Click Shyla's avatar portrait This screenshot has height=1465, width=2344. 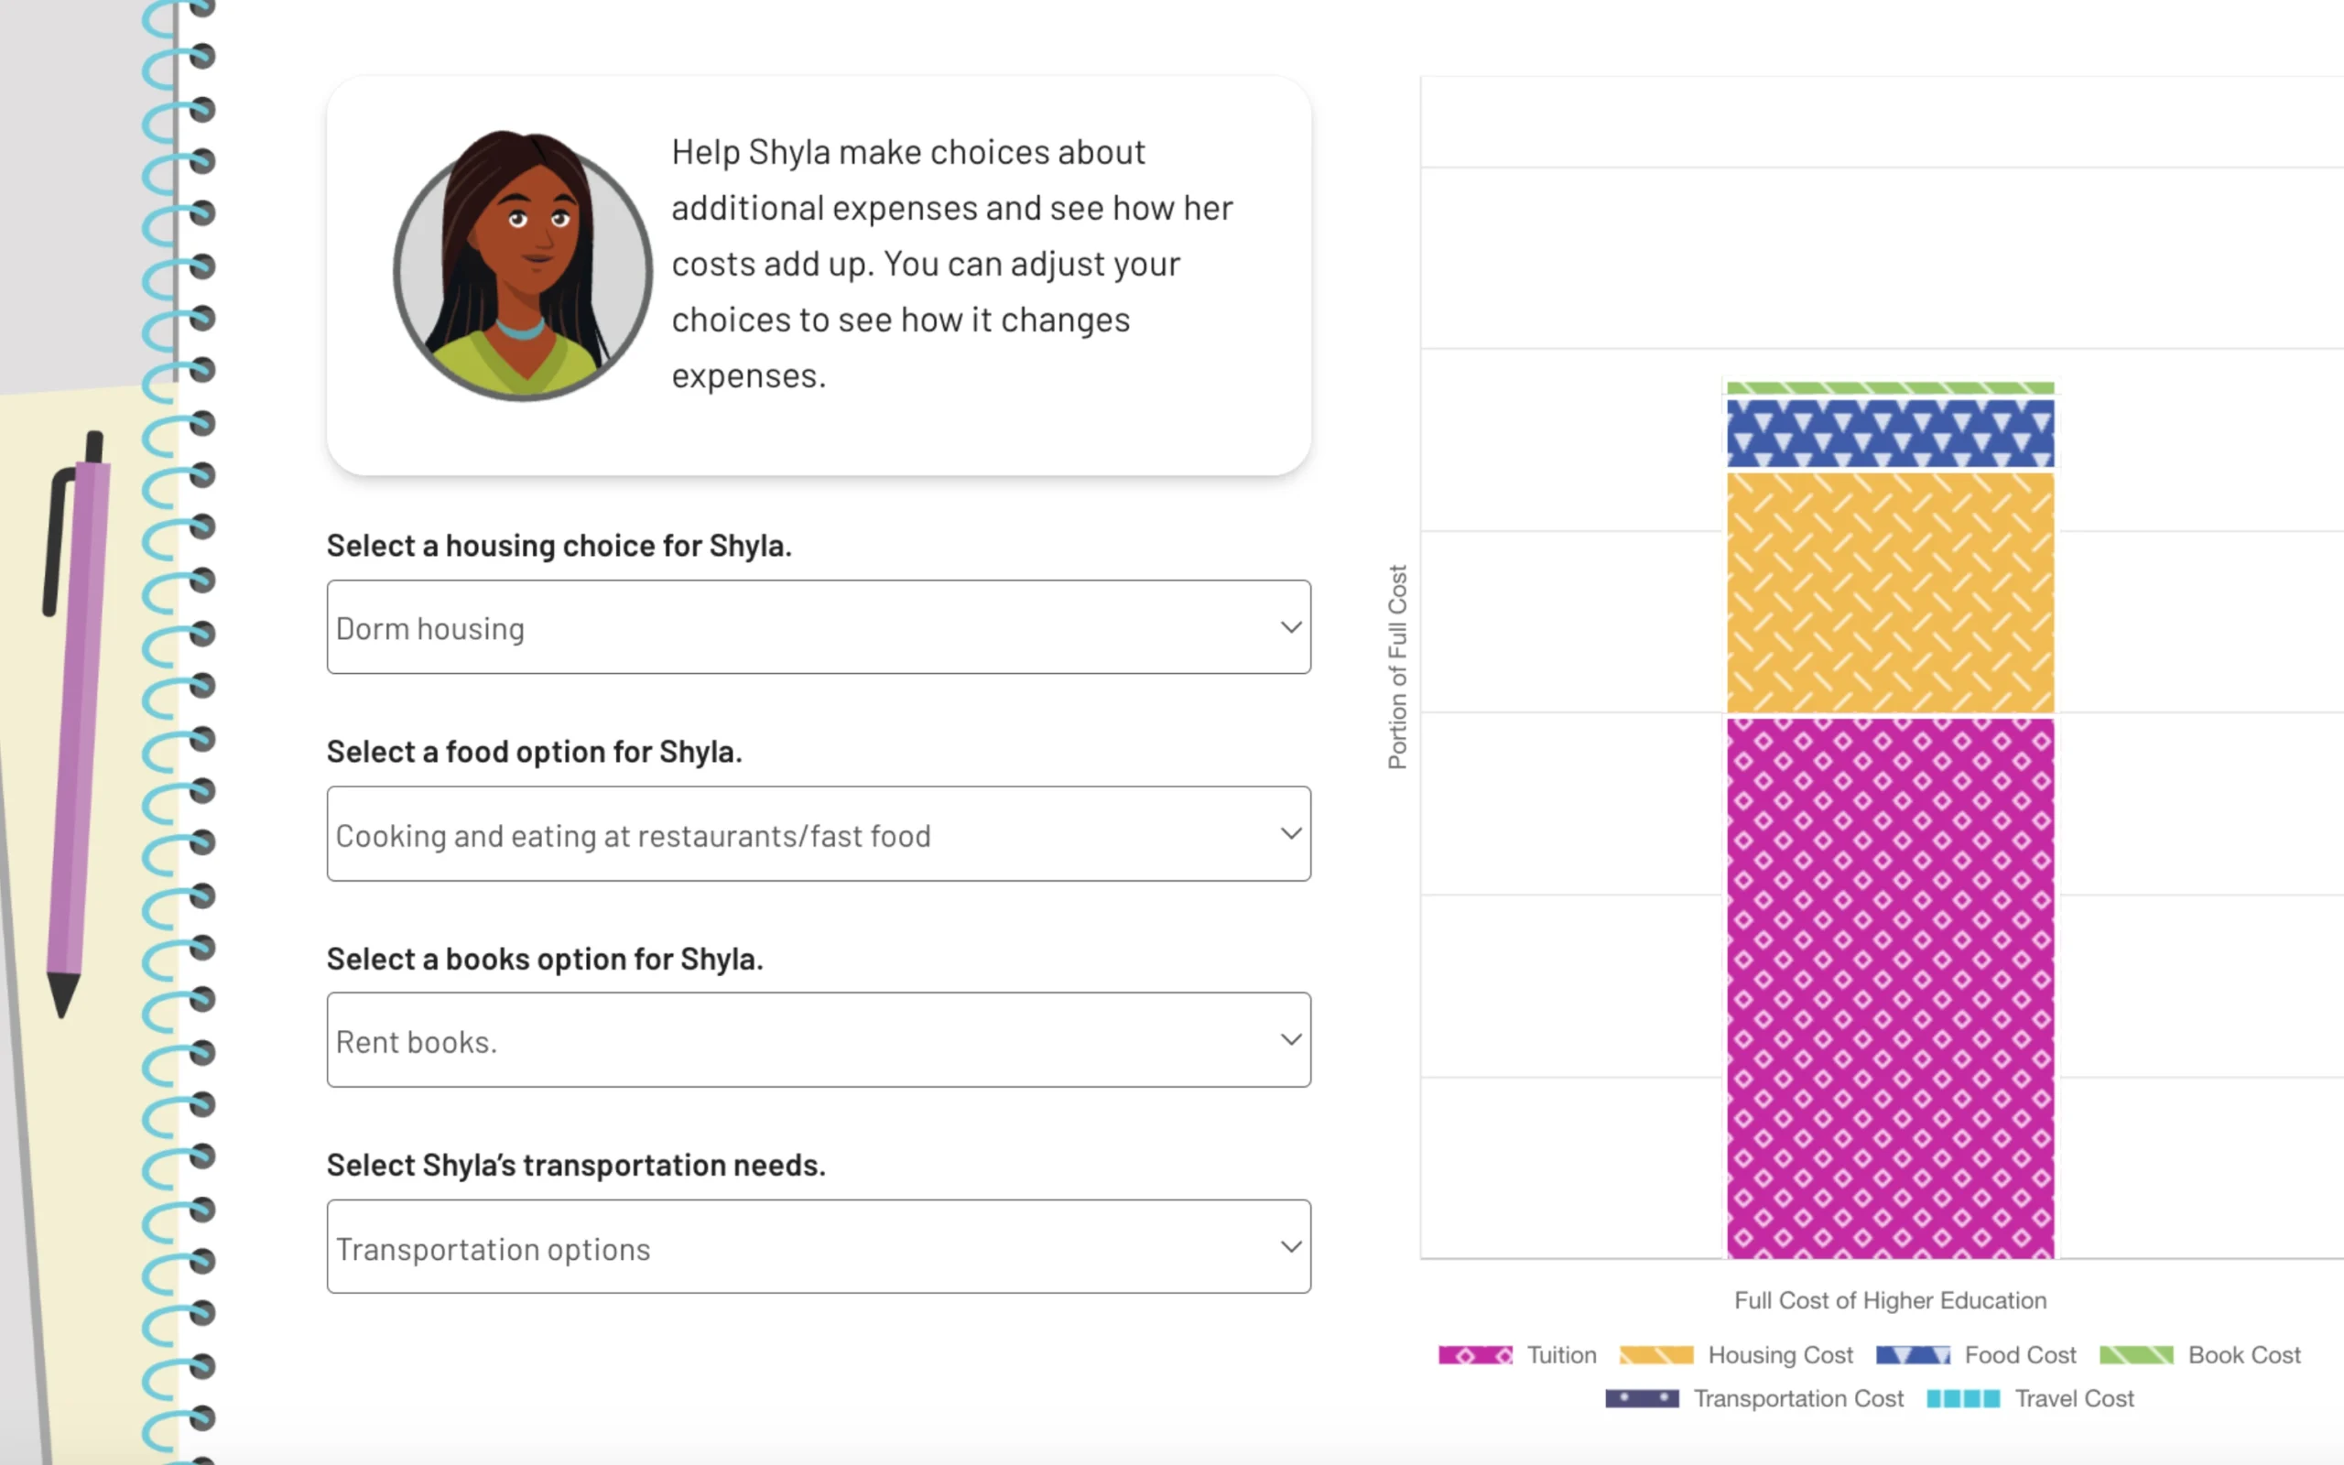click(x=522, y=266)
